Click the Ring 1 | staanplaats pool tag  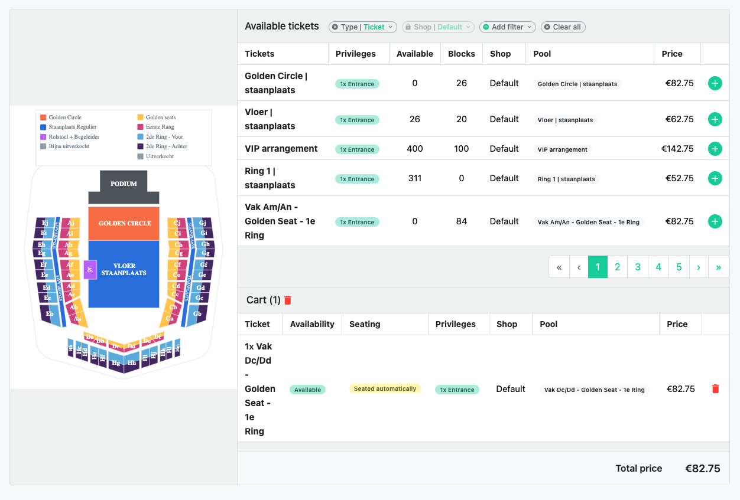[x=566, y=179]
